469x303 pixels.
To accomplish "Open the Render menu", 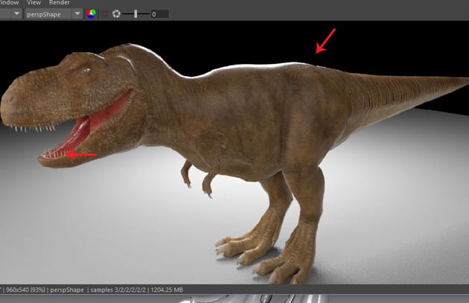I will tap(59, 3).
